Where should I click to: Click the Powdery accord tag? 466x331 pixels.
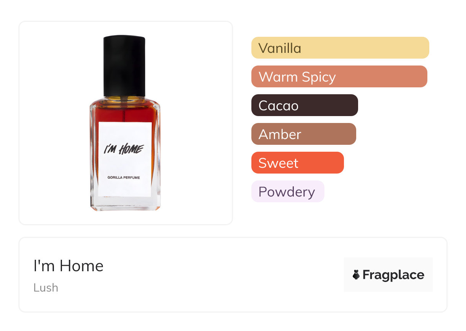287,192
